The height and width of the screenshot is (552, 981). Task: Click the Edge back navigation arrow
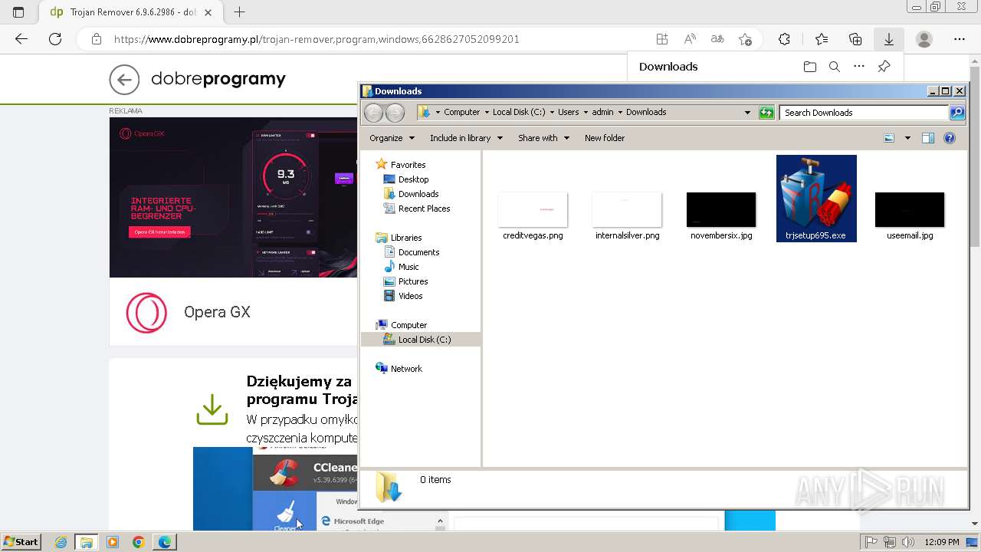tap(21, 39)
